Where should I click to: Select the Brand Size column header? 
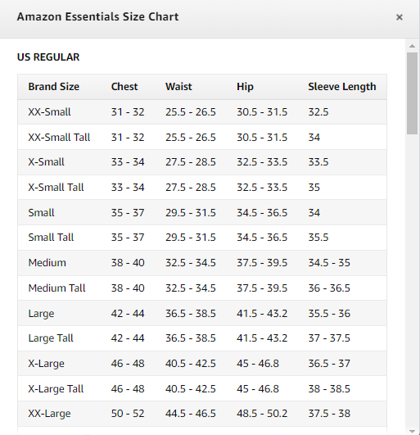click(x=54, y=87)
